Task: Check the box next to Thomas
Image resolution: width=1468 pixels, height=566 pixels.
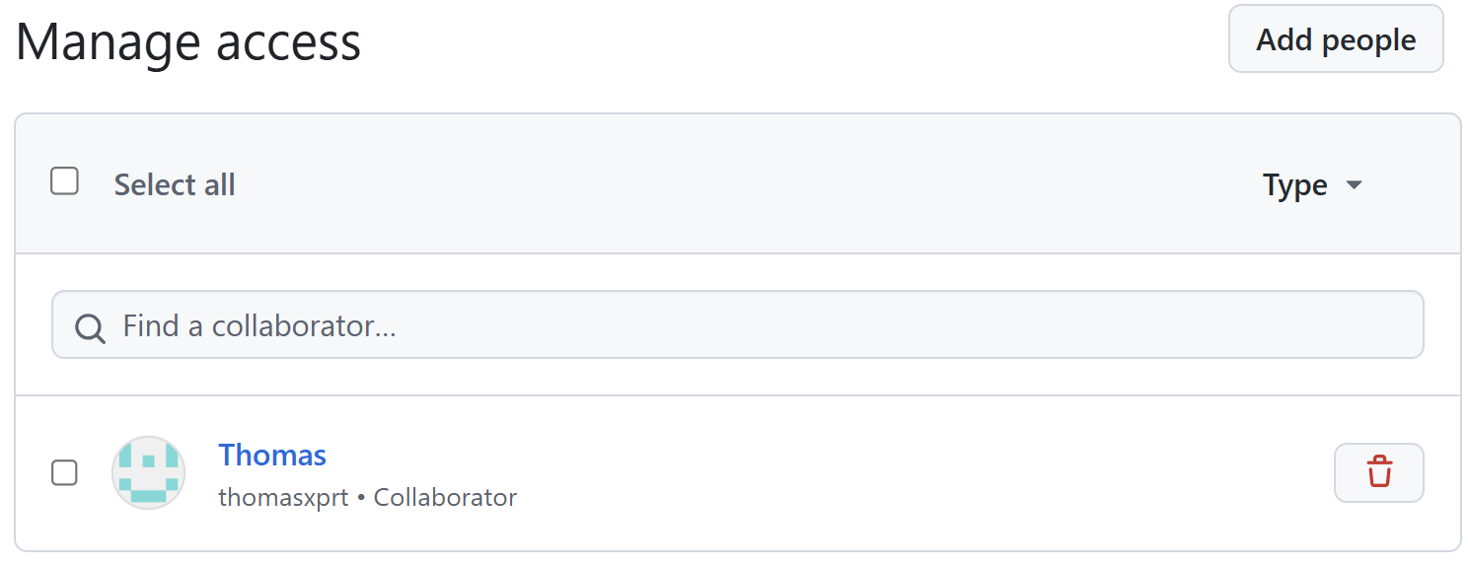Action: [x=64, y=472]
